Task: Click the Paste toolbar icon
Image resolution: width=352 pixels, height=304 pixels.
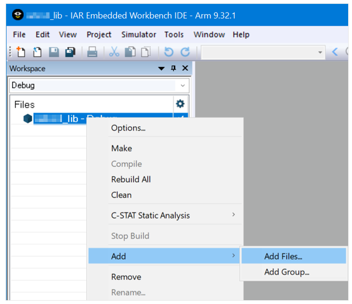Action: click(x=146, y=52)
